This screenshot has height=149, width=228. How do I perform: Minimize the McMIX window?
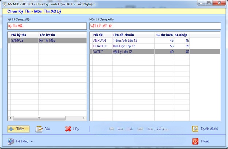201,3
